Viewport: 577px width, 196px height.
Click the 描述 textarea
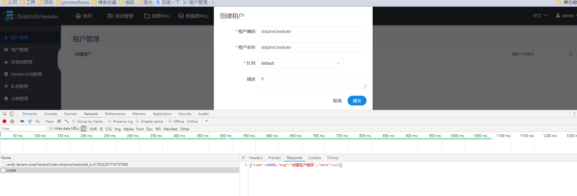point(312,81)
